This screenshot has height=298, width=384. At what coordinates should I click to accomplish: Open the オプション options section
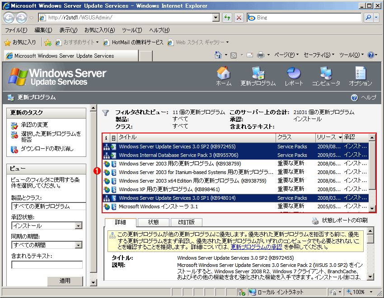(x=360, y=76)
